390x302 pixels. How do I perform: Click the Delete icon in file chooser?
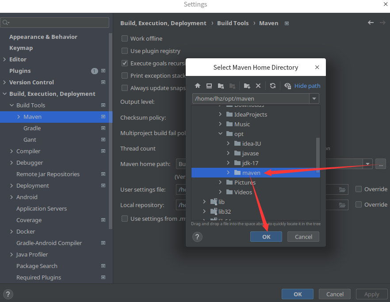pos(258,86)
